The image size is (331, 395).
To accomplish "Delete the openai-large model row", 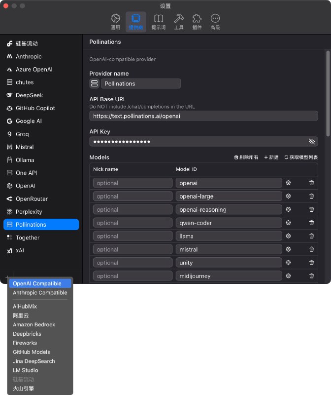I will pyautogui.click(x=311, y=196).
